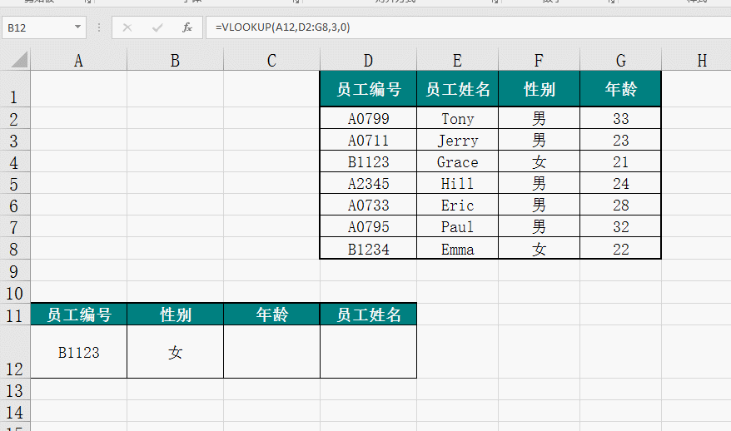Viewport: 731px width, 431px height.
Task: Click 年龄 header in cell G1
Action: tap(620, 89)
